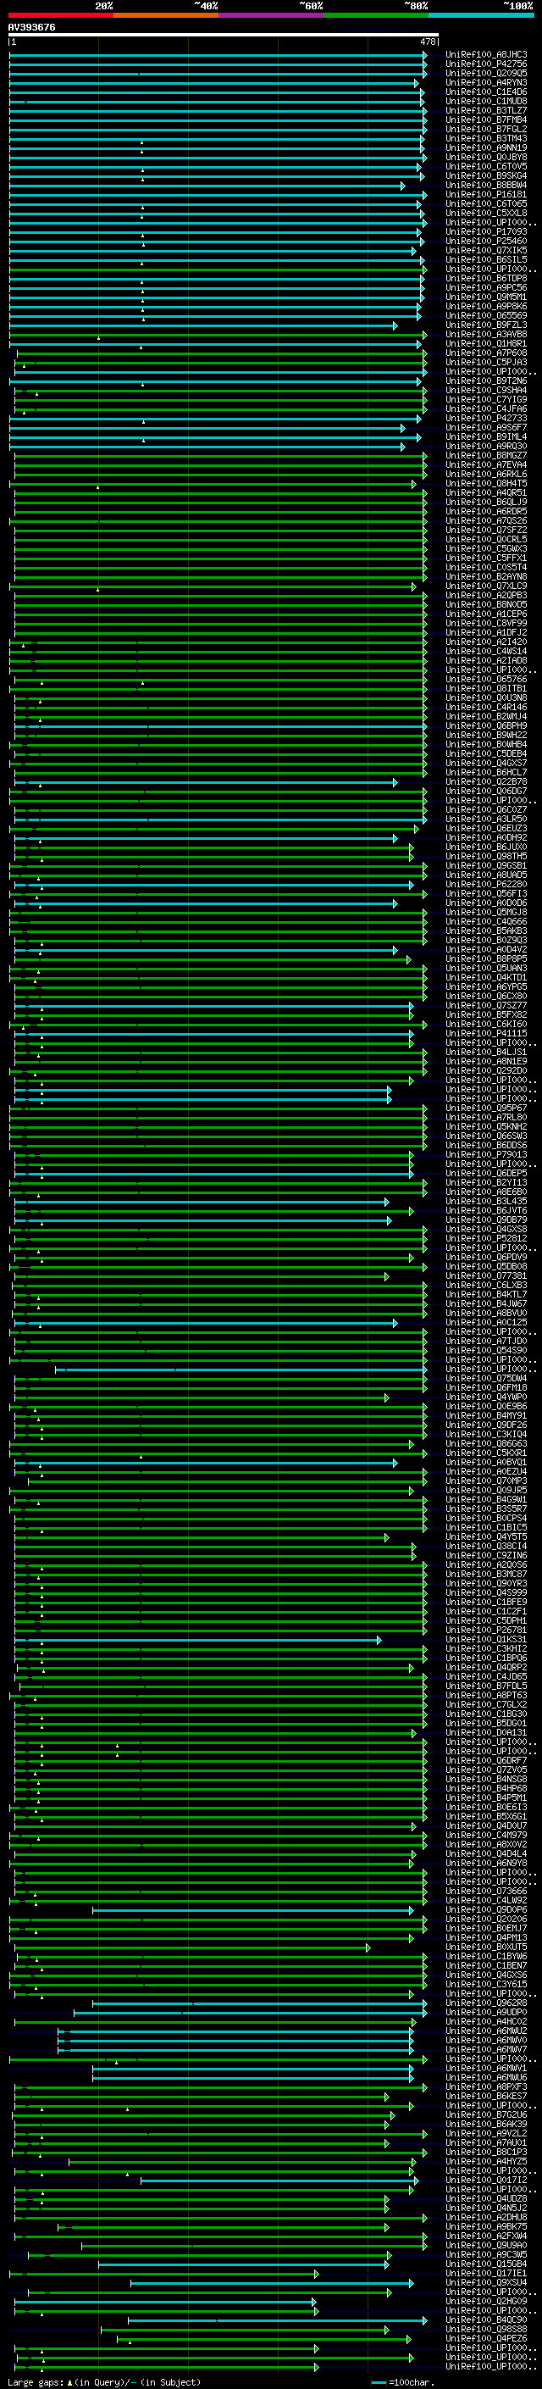This screenshot has height=2389, width=542.
Task: Click UniRef100_Q4PEZ6 hit label
Action: point(486,2339)
